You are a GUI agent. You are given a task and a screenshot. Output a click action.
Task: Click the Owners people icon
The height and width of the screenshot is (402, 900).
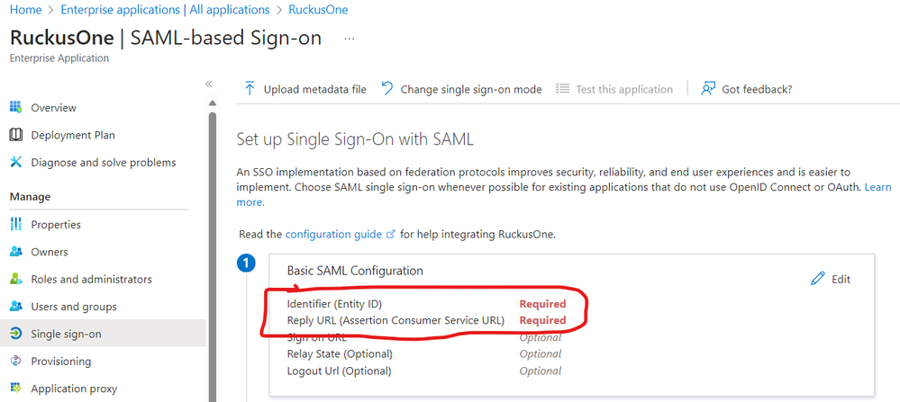tap(16, 252)
